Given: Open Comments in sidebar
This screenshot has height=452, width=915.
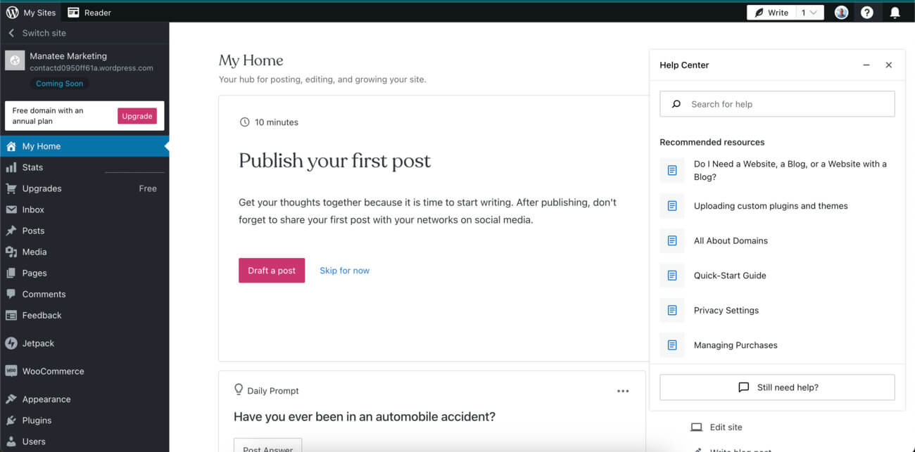Looking at the screenshot, I should (x=84, y=294).
